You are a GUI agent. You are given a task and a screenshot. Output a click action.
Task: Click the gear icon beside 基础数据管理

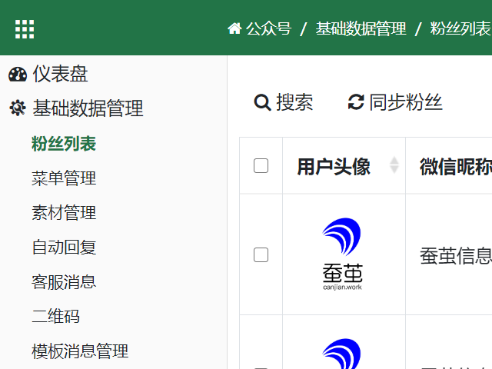[18, 108]
